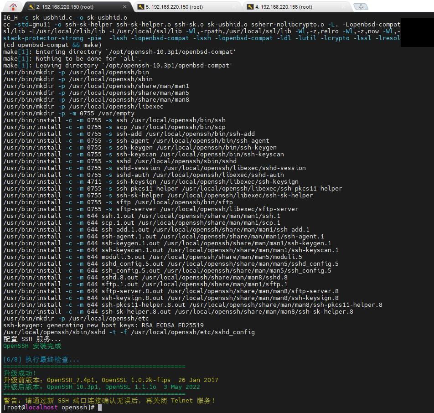434x413 pixels.
Task: Click the install line for man5/sshd_config.5
Action: pyautogui.click(x=171, y=264)
